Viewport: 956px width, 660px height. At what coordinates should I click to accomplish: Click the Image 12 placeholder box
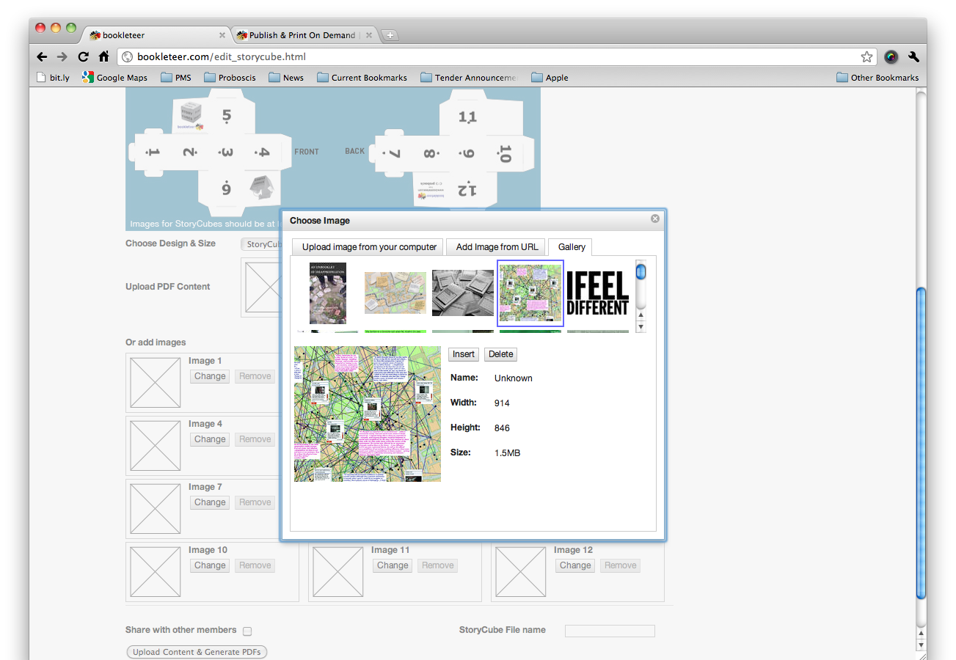pos(521,572)
